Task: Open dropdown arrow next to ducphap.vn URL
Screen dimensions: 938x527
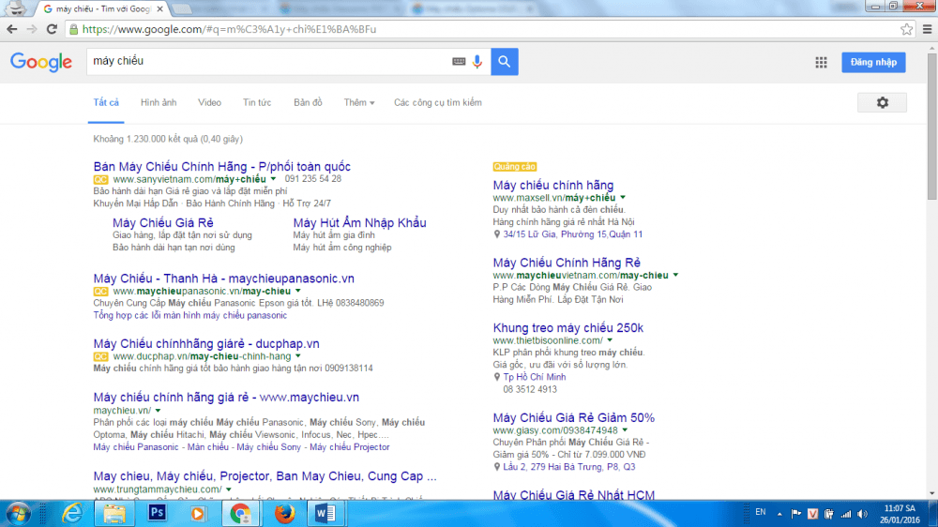Action: coord(298,356)
